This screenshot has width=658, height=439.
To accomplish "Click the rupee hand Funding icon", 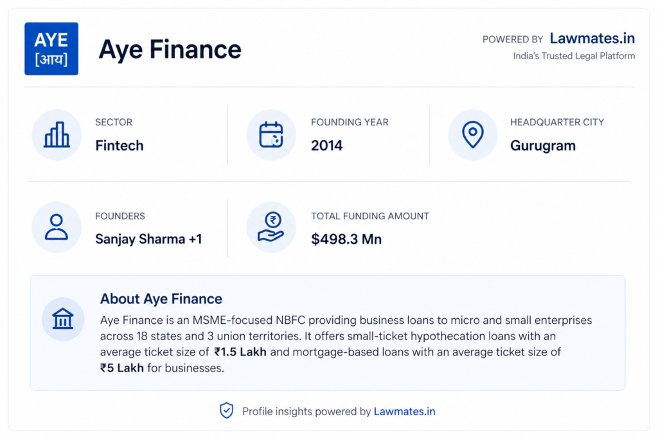I will click(x=271, y=228).
